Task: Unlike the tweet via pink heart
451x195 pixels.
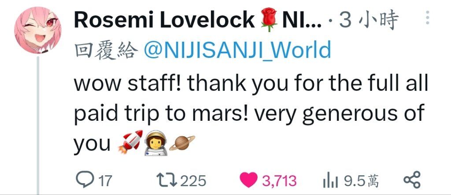Action: point(248,181)
